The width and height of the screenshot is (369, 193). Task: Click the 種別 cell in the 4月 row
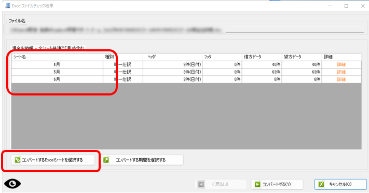pos(123,64)
